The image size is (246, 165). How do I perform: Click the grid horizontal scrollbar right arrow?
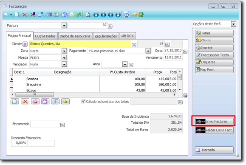175,94
